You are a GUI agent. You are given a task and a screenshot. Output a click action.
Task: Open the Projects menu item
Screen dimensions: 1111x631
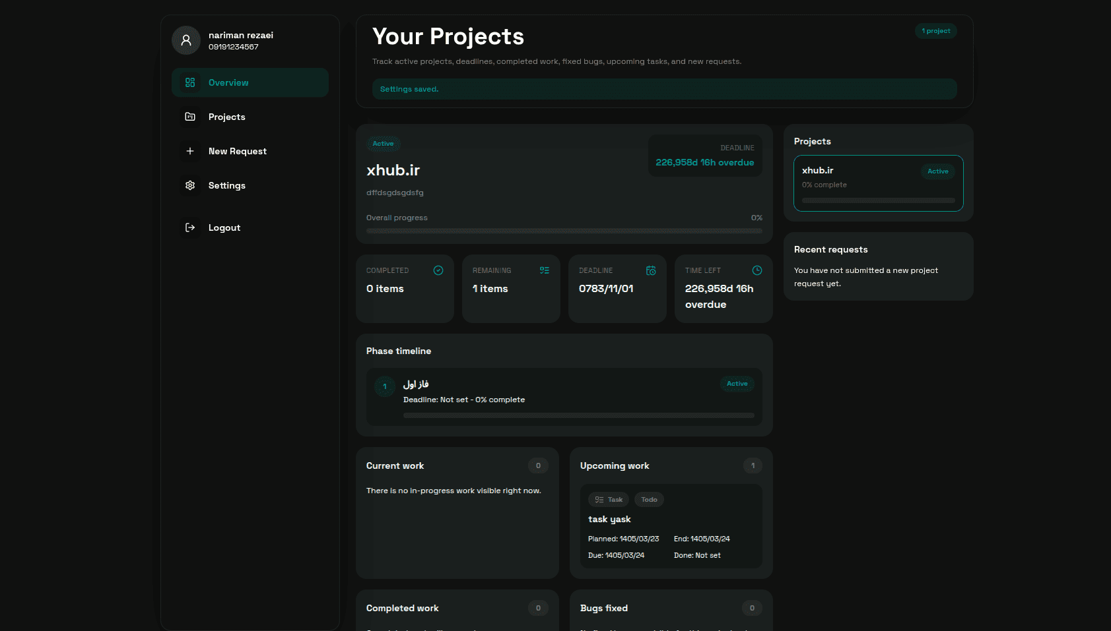click(250, 117)
